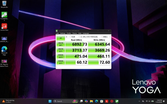Select the PR-Yoga-Slim Edition file icon
The height and width of the screenshot is (104, 167).
[4, 63]
